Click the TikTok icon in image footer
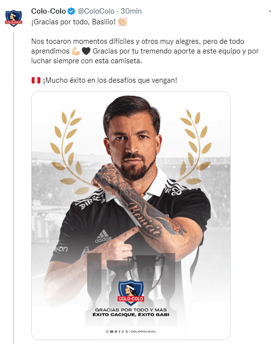This screenshot has height=344, width=272. click(x=123, y=331)
